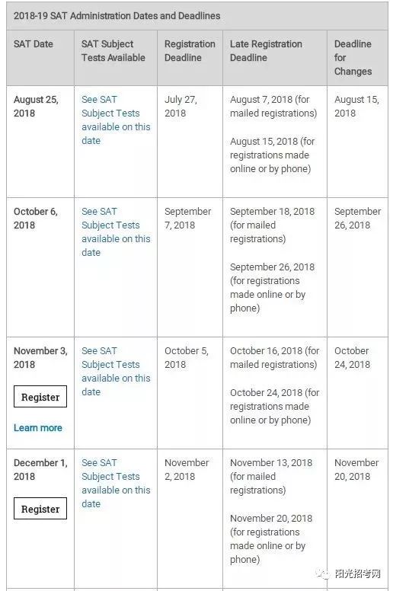
Task: Click the August 25, 2018 SAT date cell
Action: pos(36,107)
